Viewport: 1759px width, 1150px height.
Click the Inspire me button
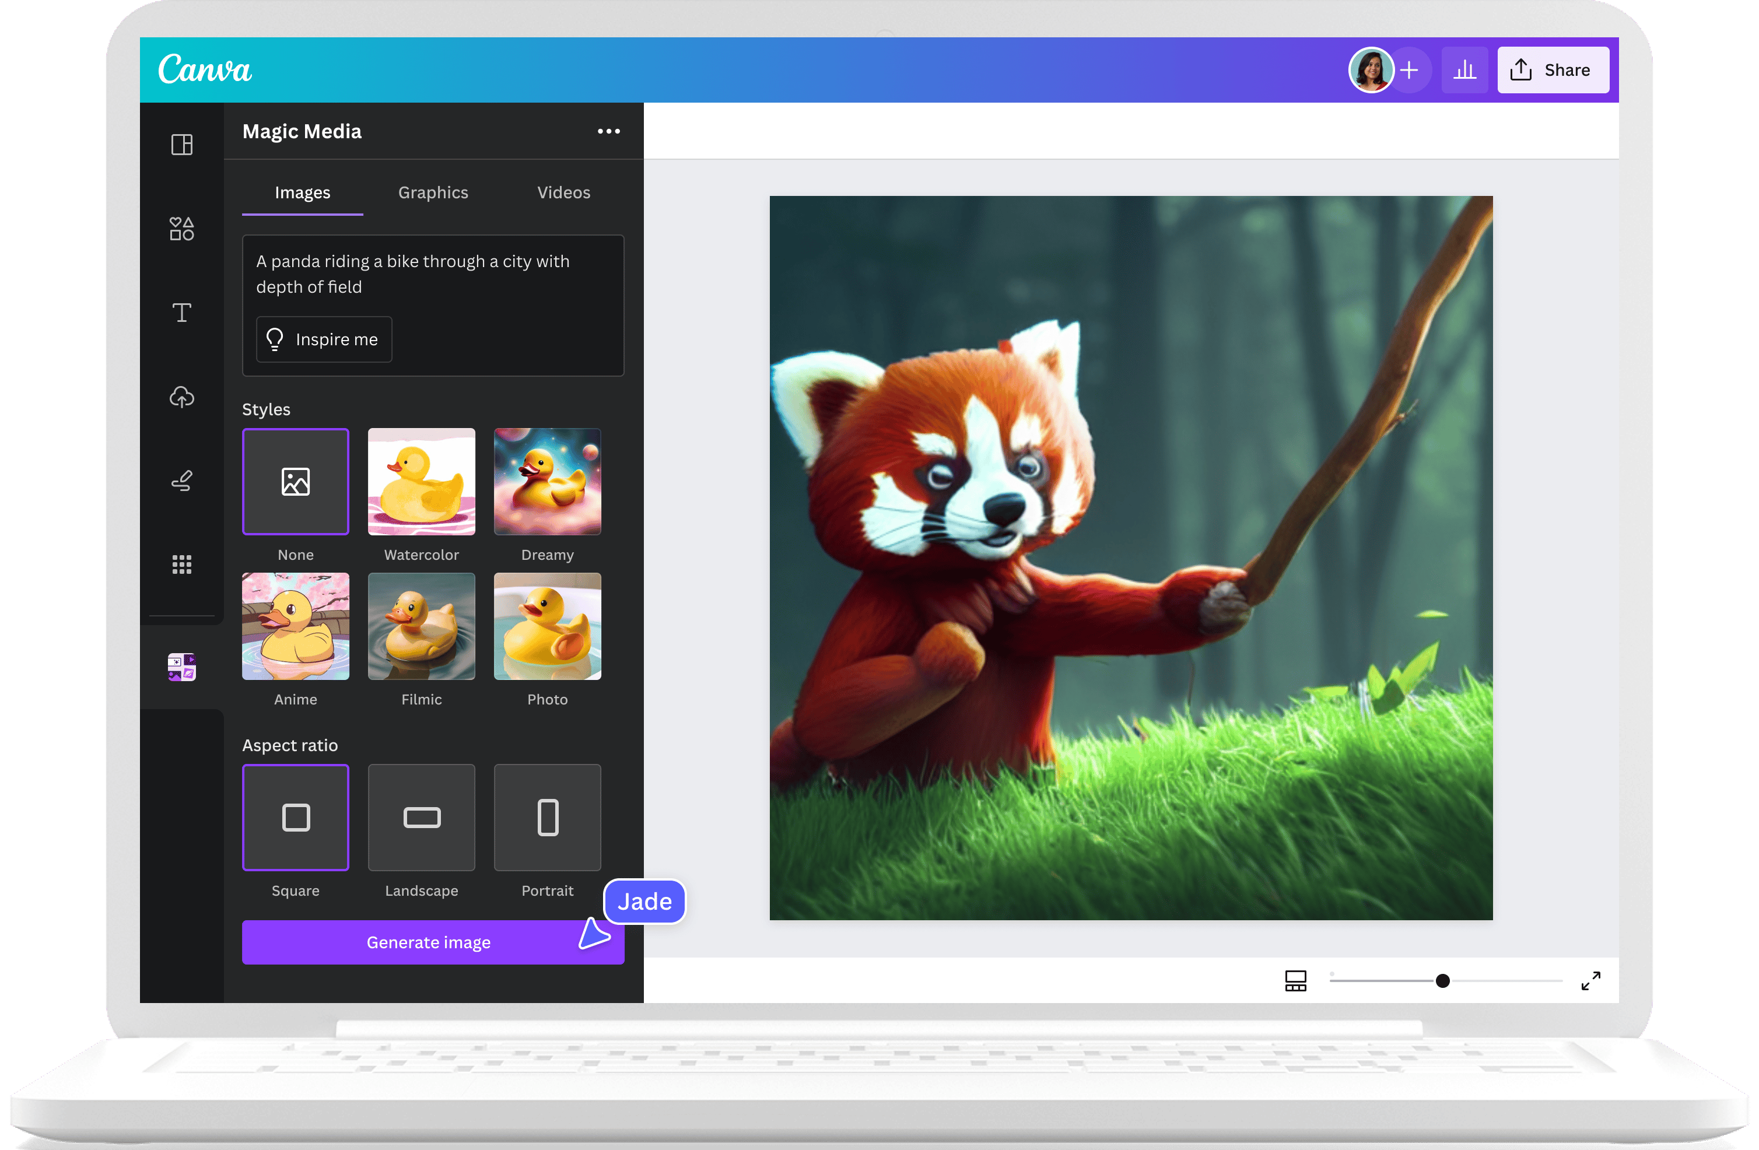[x=324, y=339]
